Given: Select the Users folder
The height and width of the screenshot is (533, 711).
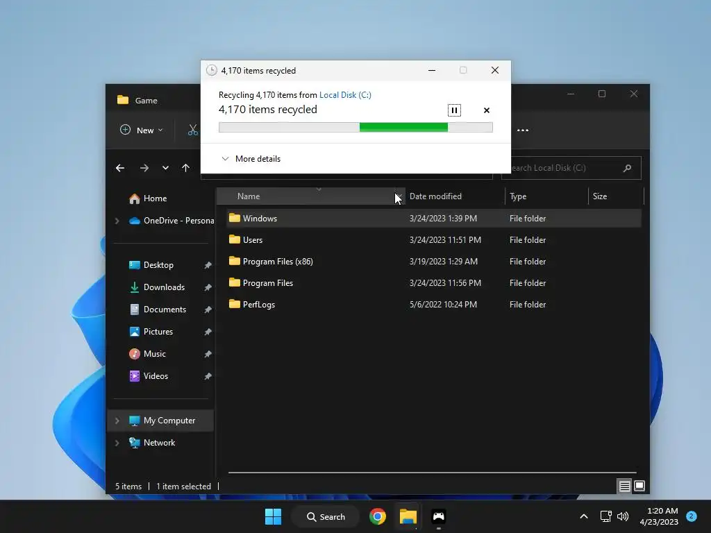Looking at the screenshot, I should pos(434,239).
